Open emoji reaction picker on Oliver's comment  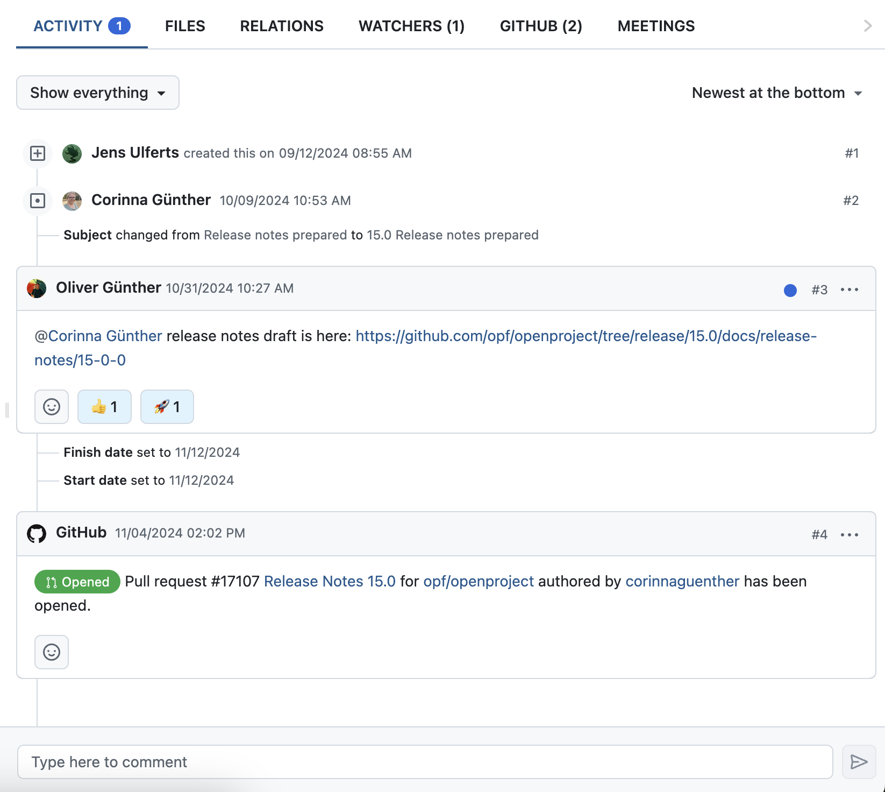(x=51, y=407)
